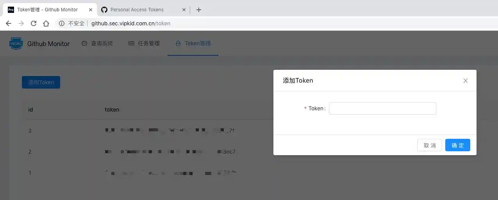Open the site info icon beside 不安全
The image size is (498, 200).
(x=62, y=23)
